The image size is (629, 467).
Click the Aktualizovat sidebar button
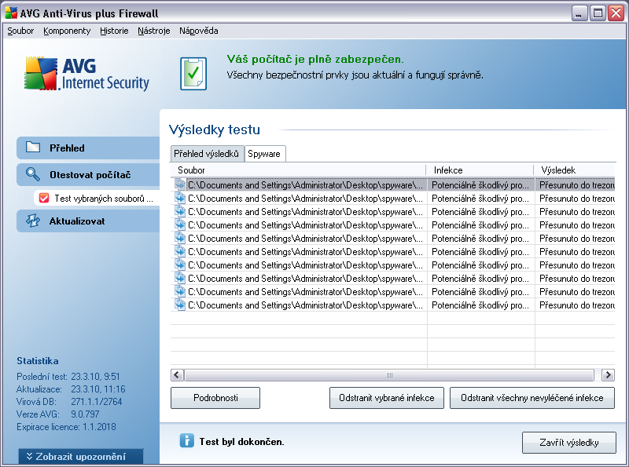click(x=88, y=221)
